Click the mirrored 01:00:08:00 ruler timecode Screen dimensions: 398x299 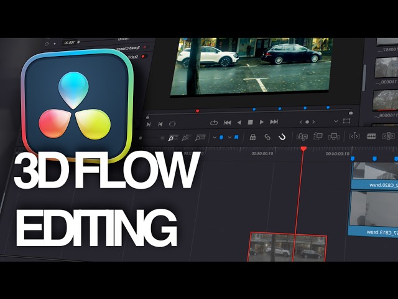tap(262, 154)
